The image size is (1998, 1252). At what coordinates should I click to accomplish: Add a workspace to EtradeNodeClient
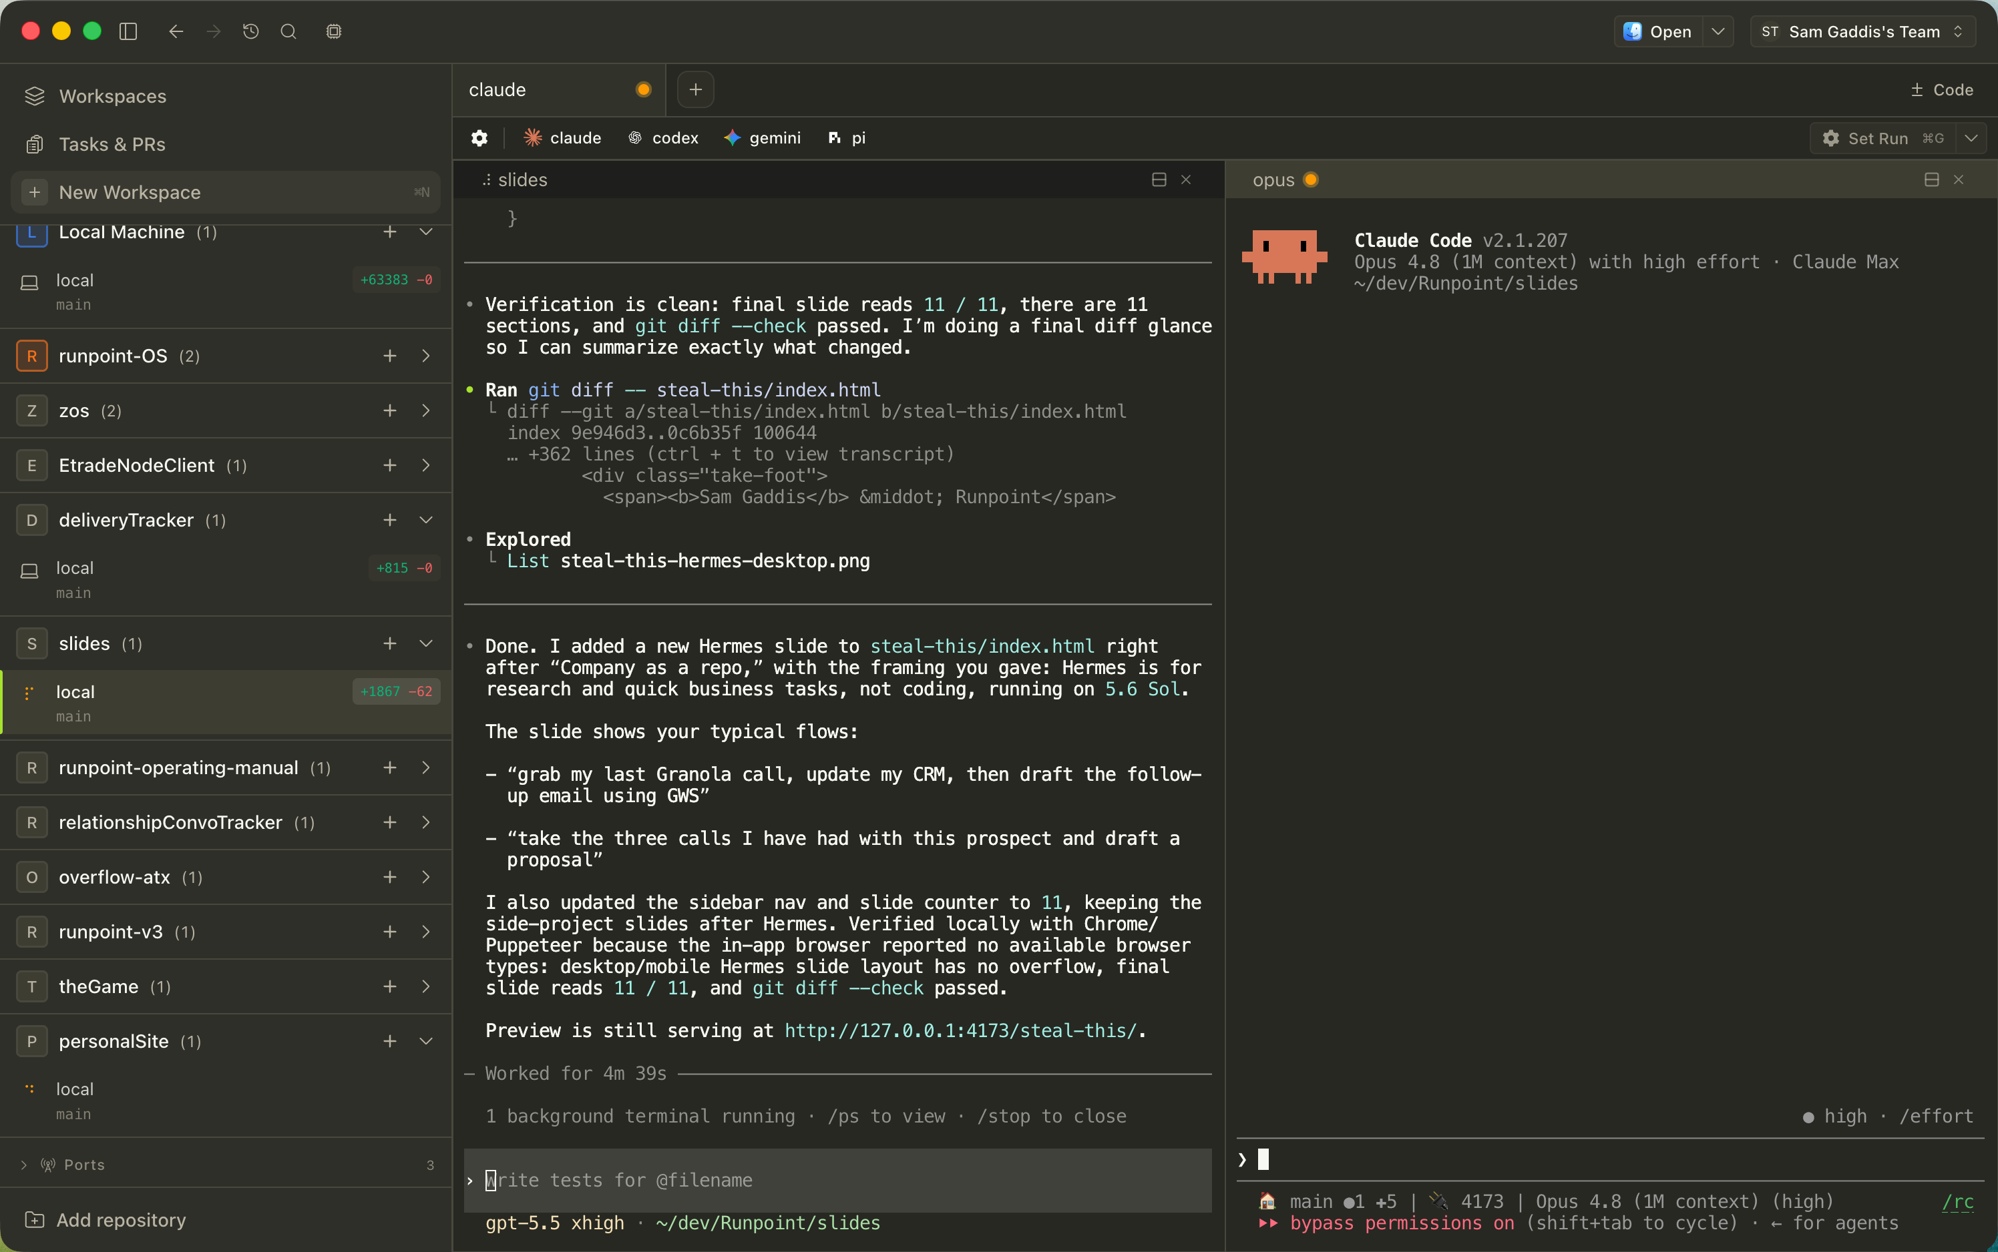click(389, 465)
